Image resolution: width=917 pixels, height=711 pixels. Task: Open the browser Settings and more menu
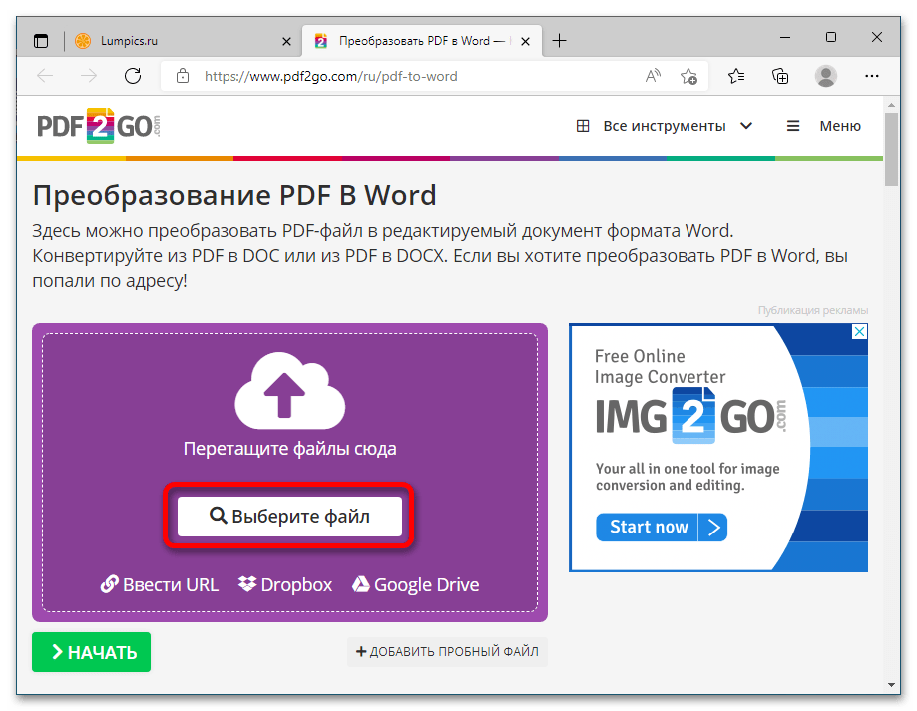(x=871, y=76)
